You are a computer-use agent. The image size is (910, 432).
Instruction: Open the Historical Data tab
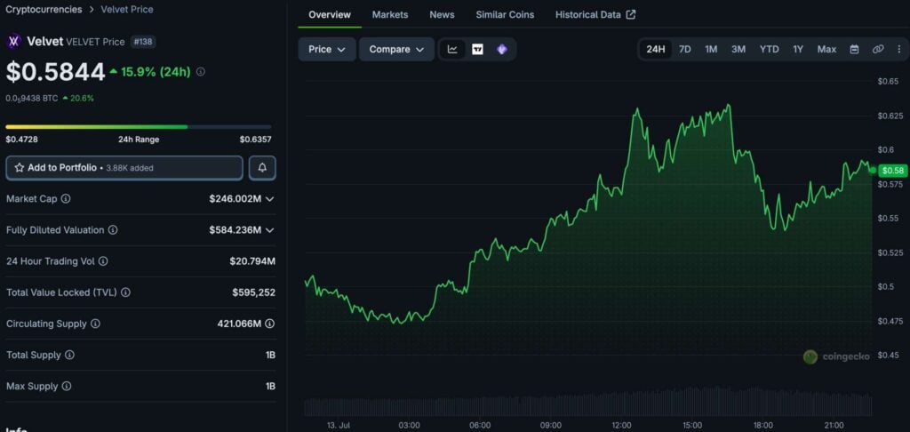595,14
